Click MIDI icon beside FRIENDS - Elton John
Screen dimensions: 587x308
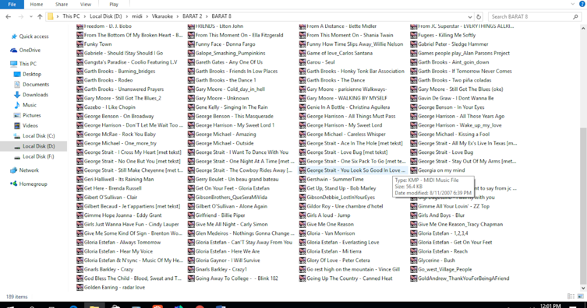click(191, 26)
